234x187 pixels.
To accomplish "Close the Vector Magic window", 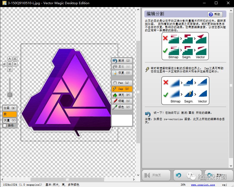I will tap(228, 3).
